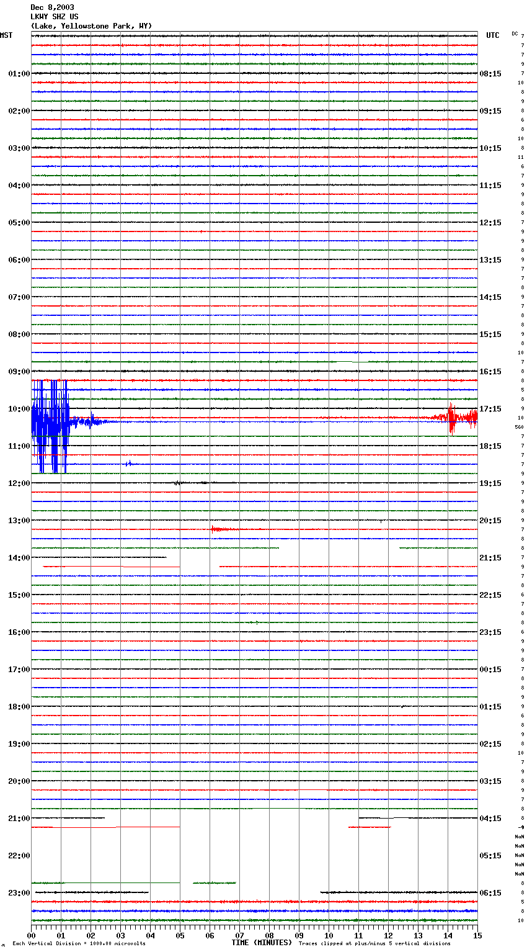Image resolution: width=527 pixels, height=952 pixels.
Task: Click the '12:15' UTC time label
Action: pyautogui.click(x=490, y=223)
